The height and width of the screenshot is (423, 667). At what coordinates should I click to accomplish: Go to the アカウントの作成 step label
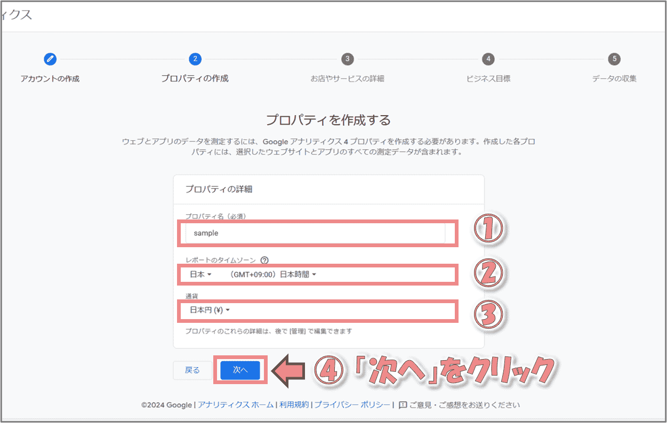50,79
